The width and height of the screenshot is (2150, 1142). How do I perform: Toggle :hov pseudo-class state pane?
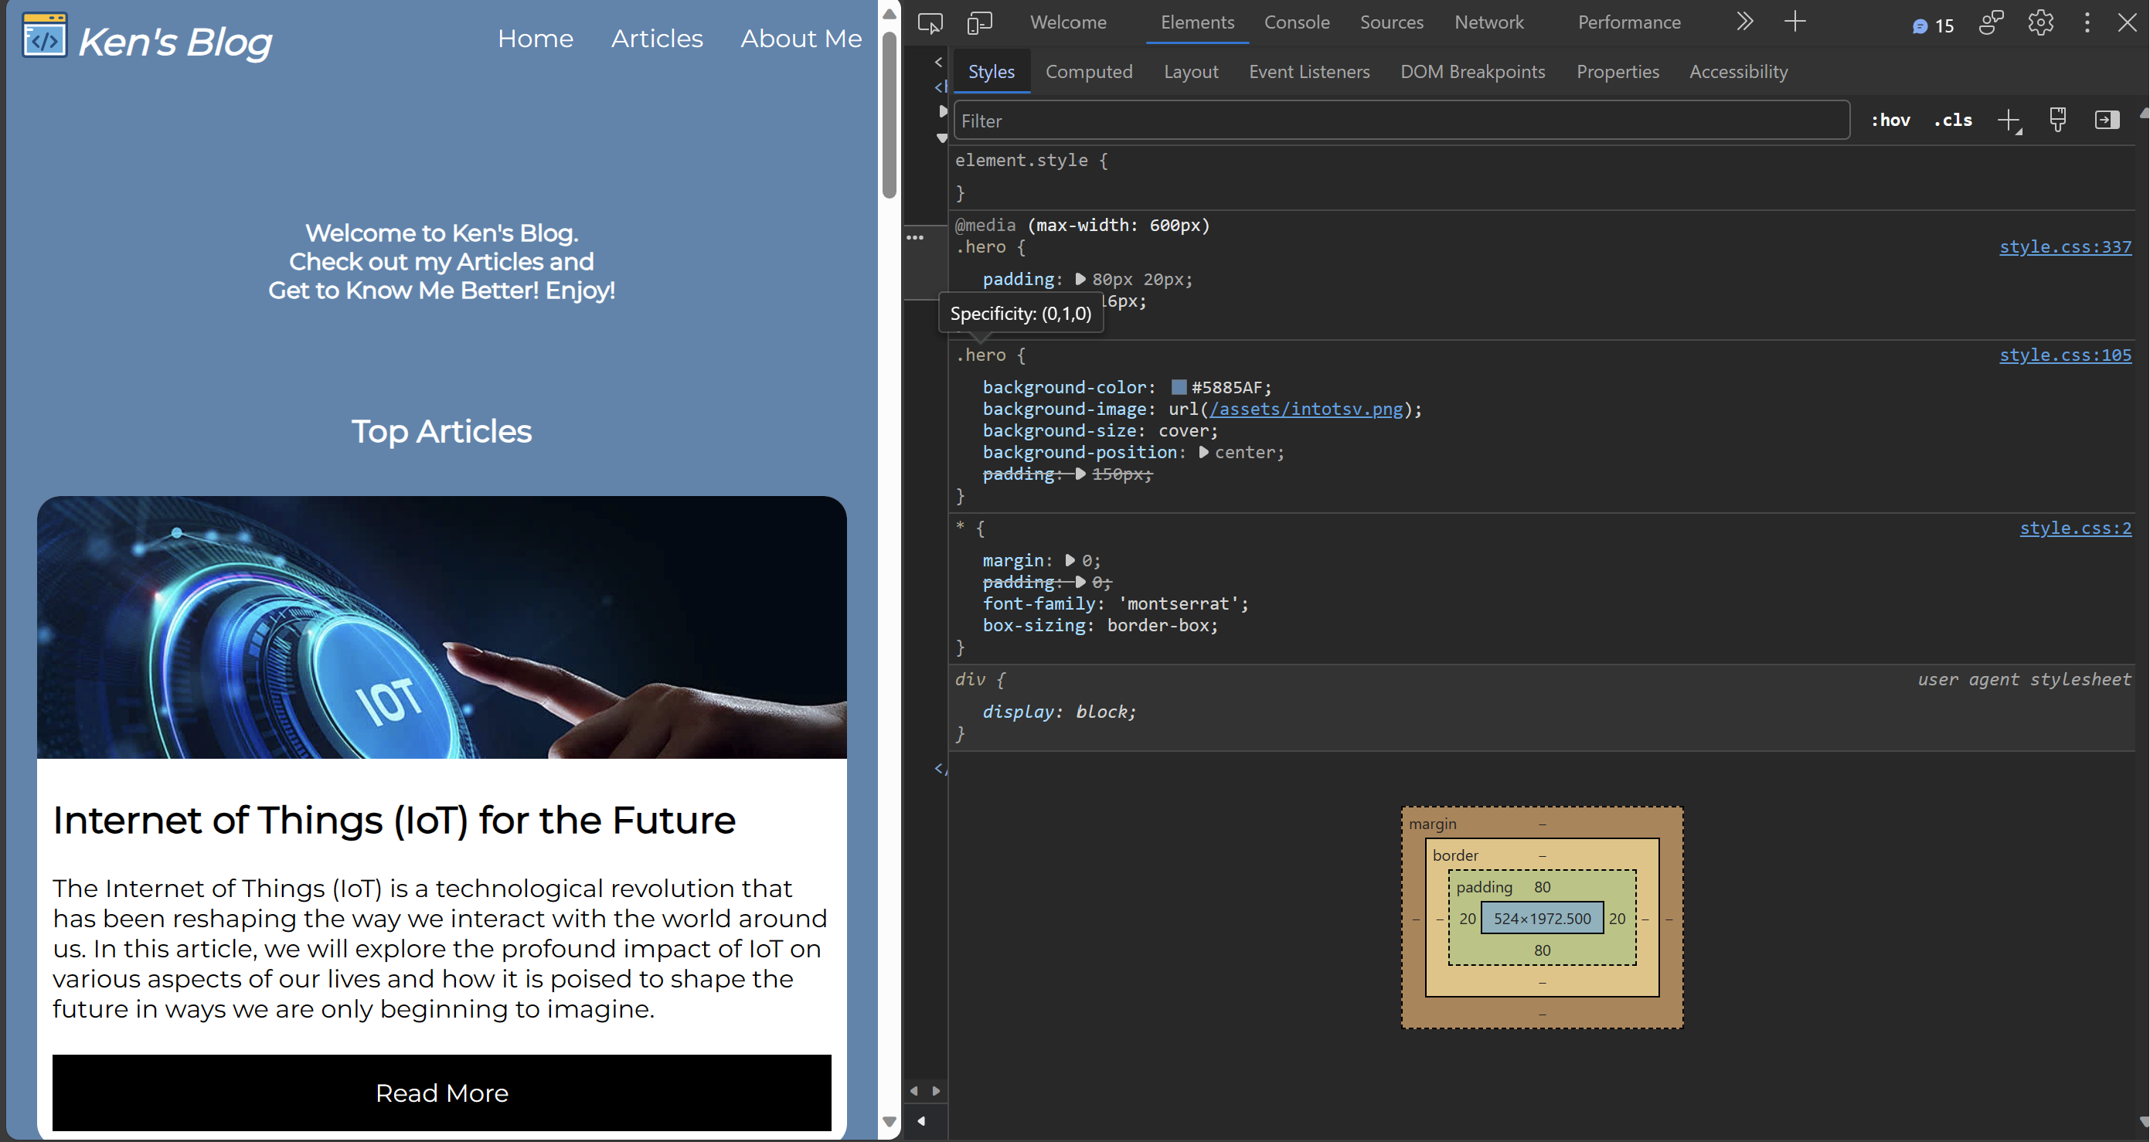click(1890, 120)
